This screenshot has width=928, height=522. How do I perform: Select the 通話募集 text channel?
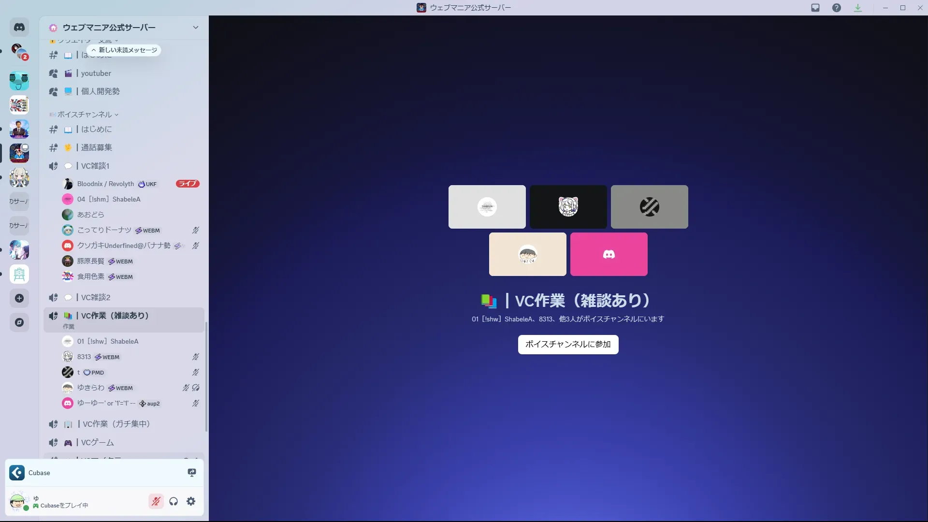[96, 147]
